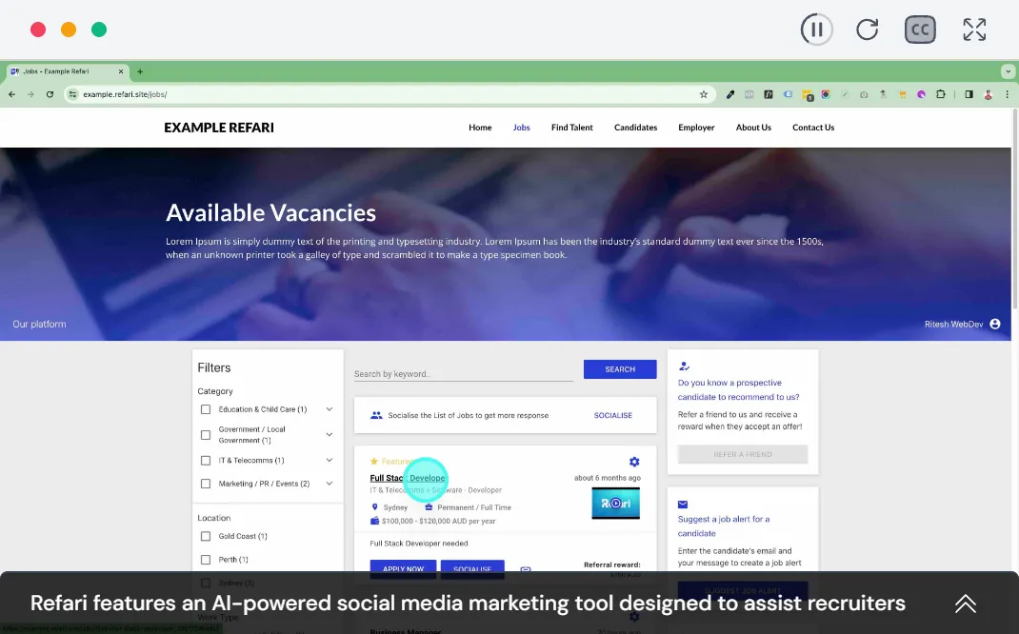Open Candidates in the navigation
1019x634 pixels.
(635, 128)
